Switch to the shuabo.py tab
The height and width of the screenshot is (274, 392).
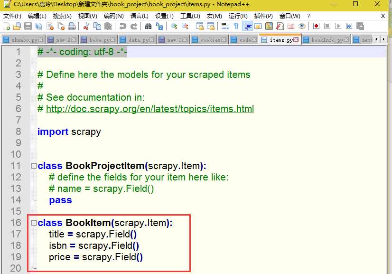tap(22, 40)
